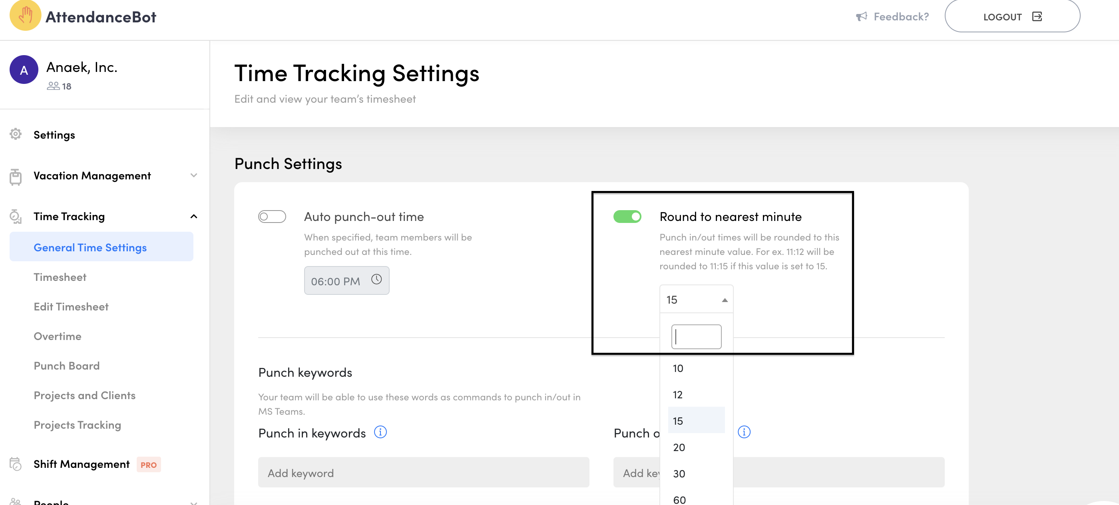The height and width of the screenshot is (505, 1119).
Task: Click the Add keyword field under Punch in
Action: pyautogui.click(x=423, y=472)
